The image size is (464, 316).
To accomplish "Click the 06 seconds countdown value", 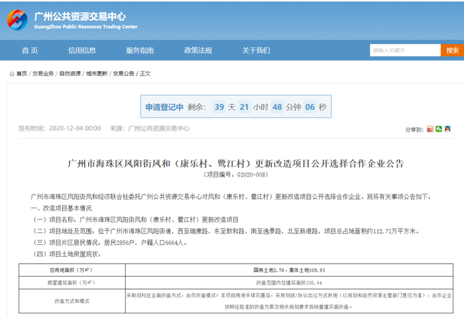I will (310, 107).
